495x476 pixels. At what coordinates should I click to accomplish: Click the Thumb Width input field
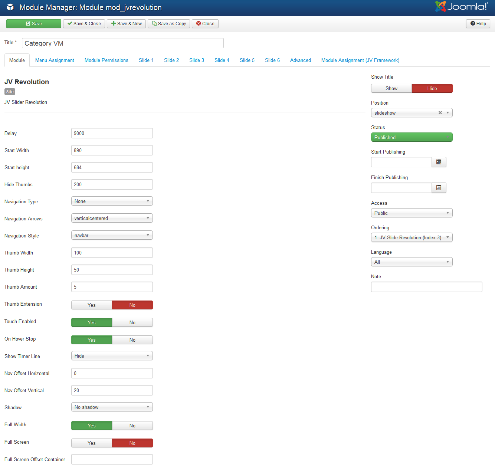pyautogui.click(x=112, y=253)
